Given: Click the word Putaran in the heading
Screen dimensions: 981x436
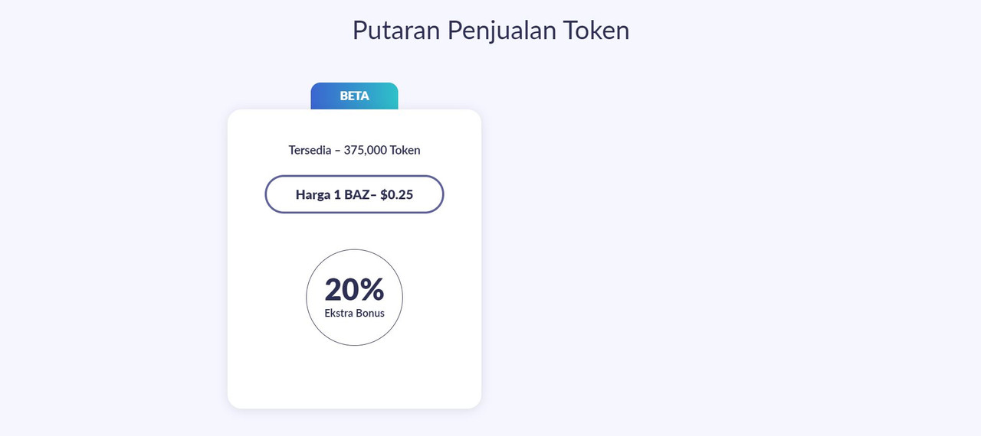Looking at the screenshot, I should (396, 30).
